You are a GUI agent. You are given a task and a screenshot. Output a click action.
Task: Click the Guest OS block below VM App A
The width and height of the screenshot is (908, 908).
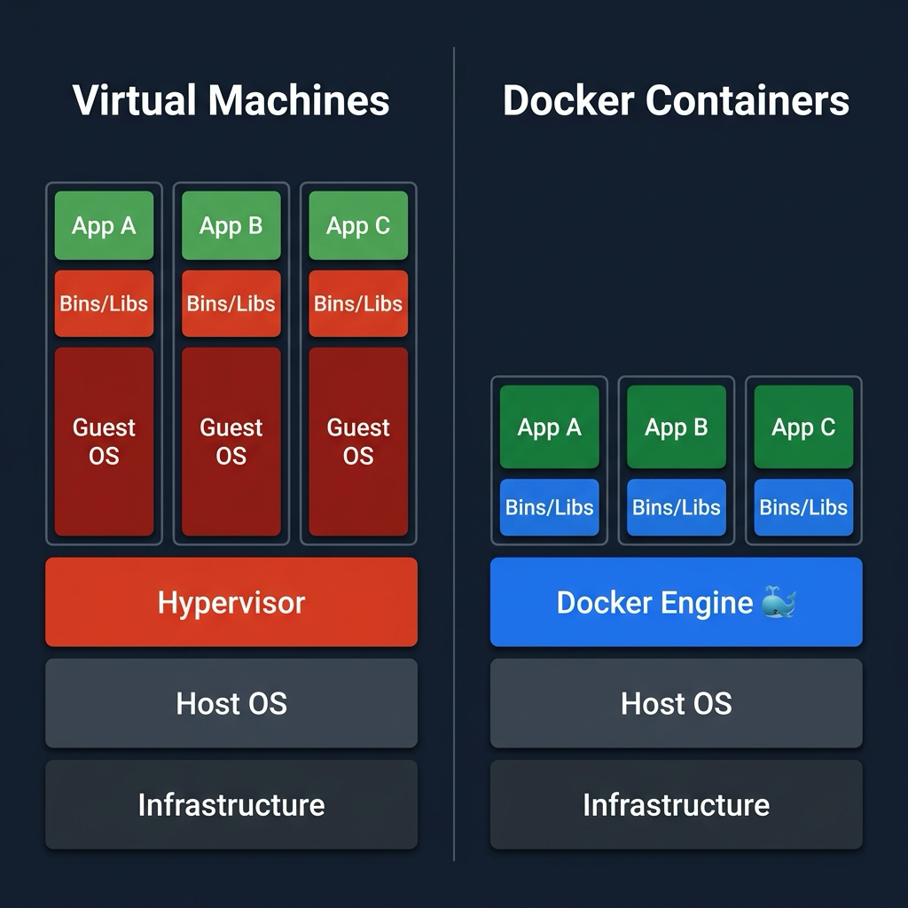(x=105, y=442)
